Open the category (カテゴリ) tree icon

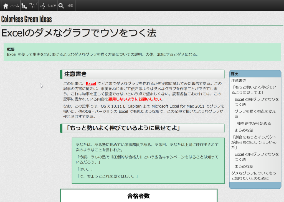click(x=24, y=6)
